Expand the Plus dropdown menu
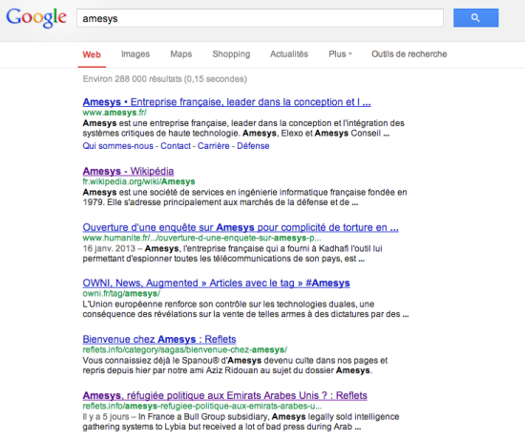Viewport: 525px width, 441px height. click(x=340, y=53)
